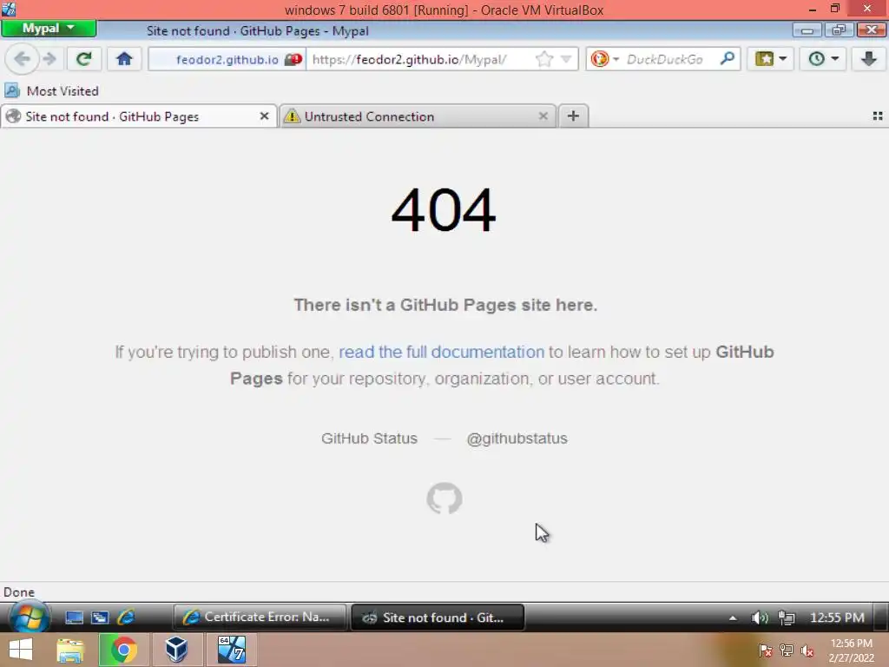
Task: Open the GitHub Status link
Action: coord(369,439)
